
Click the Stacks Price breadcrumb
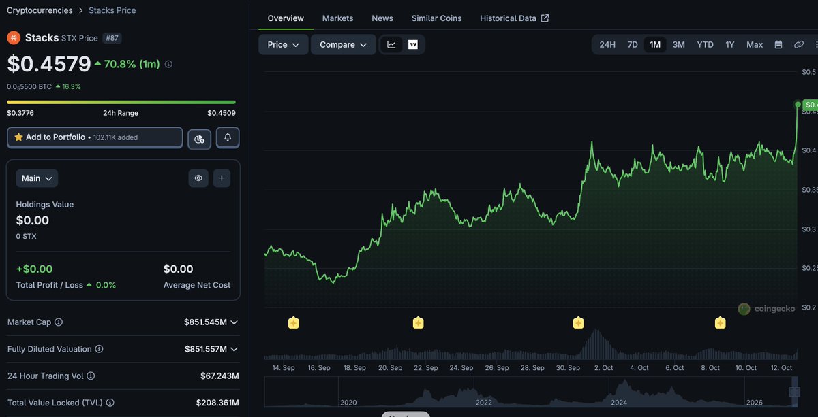tap(112, 10)
